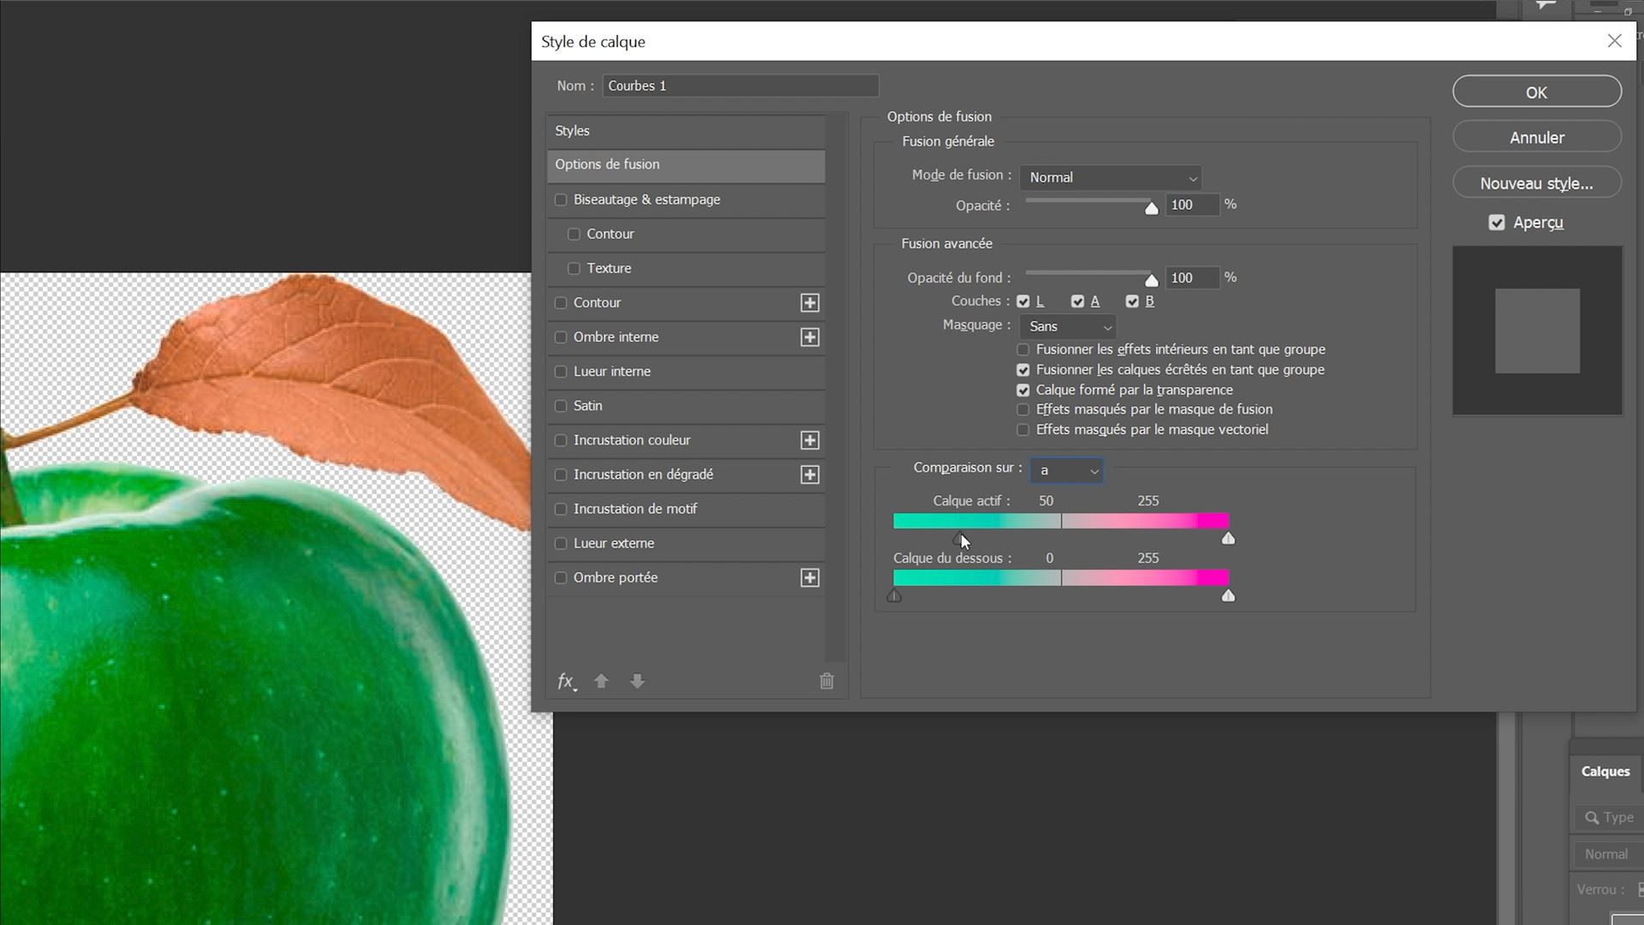Viewport: 1644px width, 925px height.
Task: Add another Incrustation couleur plus icon
Action: pyautogui.click(x=809, y=440)
